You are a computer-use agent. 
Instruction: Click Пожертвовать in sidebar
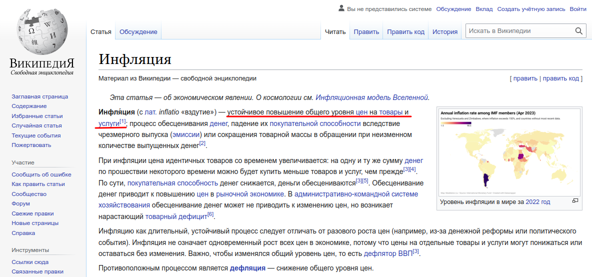31,145
